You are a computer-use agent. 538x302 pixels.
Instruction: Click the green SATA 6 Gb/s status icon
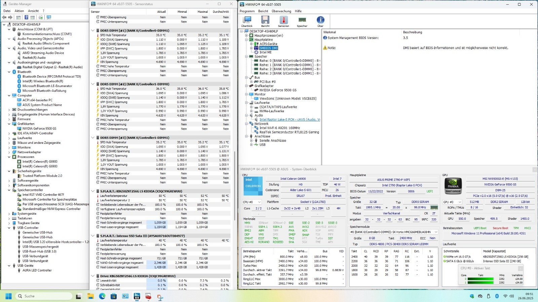click(x=445, y=261)
